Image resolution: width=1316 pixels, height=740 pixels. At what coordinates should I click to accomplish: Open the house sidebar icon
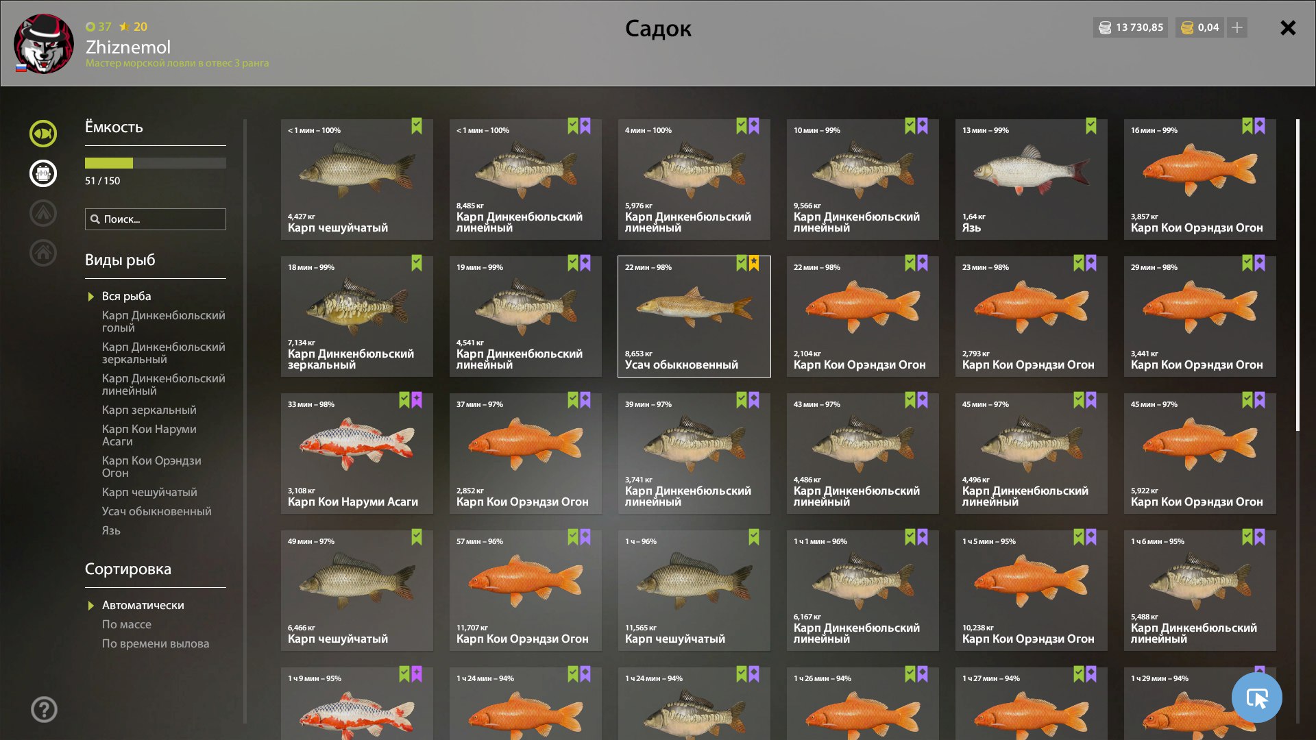(42, 253)
